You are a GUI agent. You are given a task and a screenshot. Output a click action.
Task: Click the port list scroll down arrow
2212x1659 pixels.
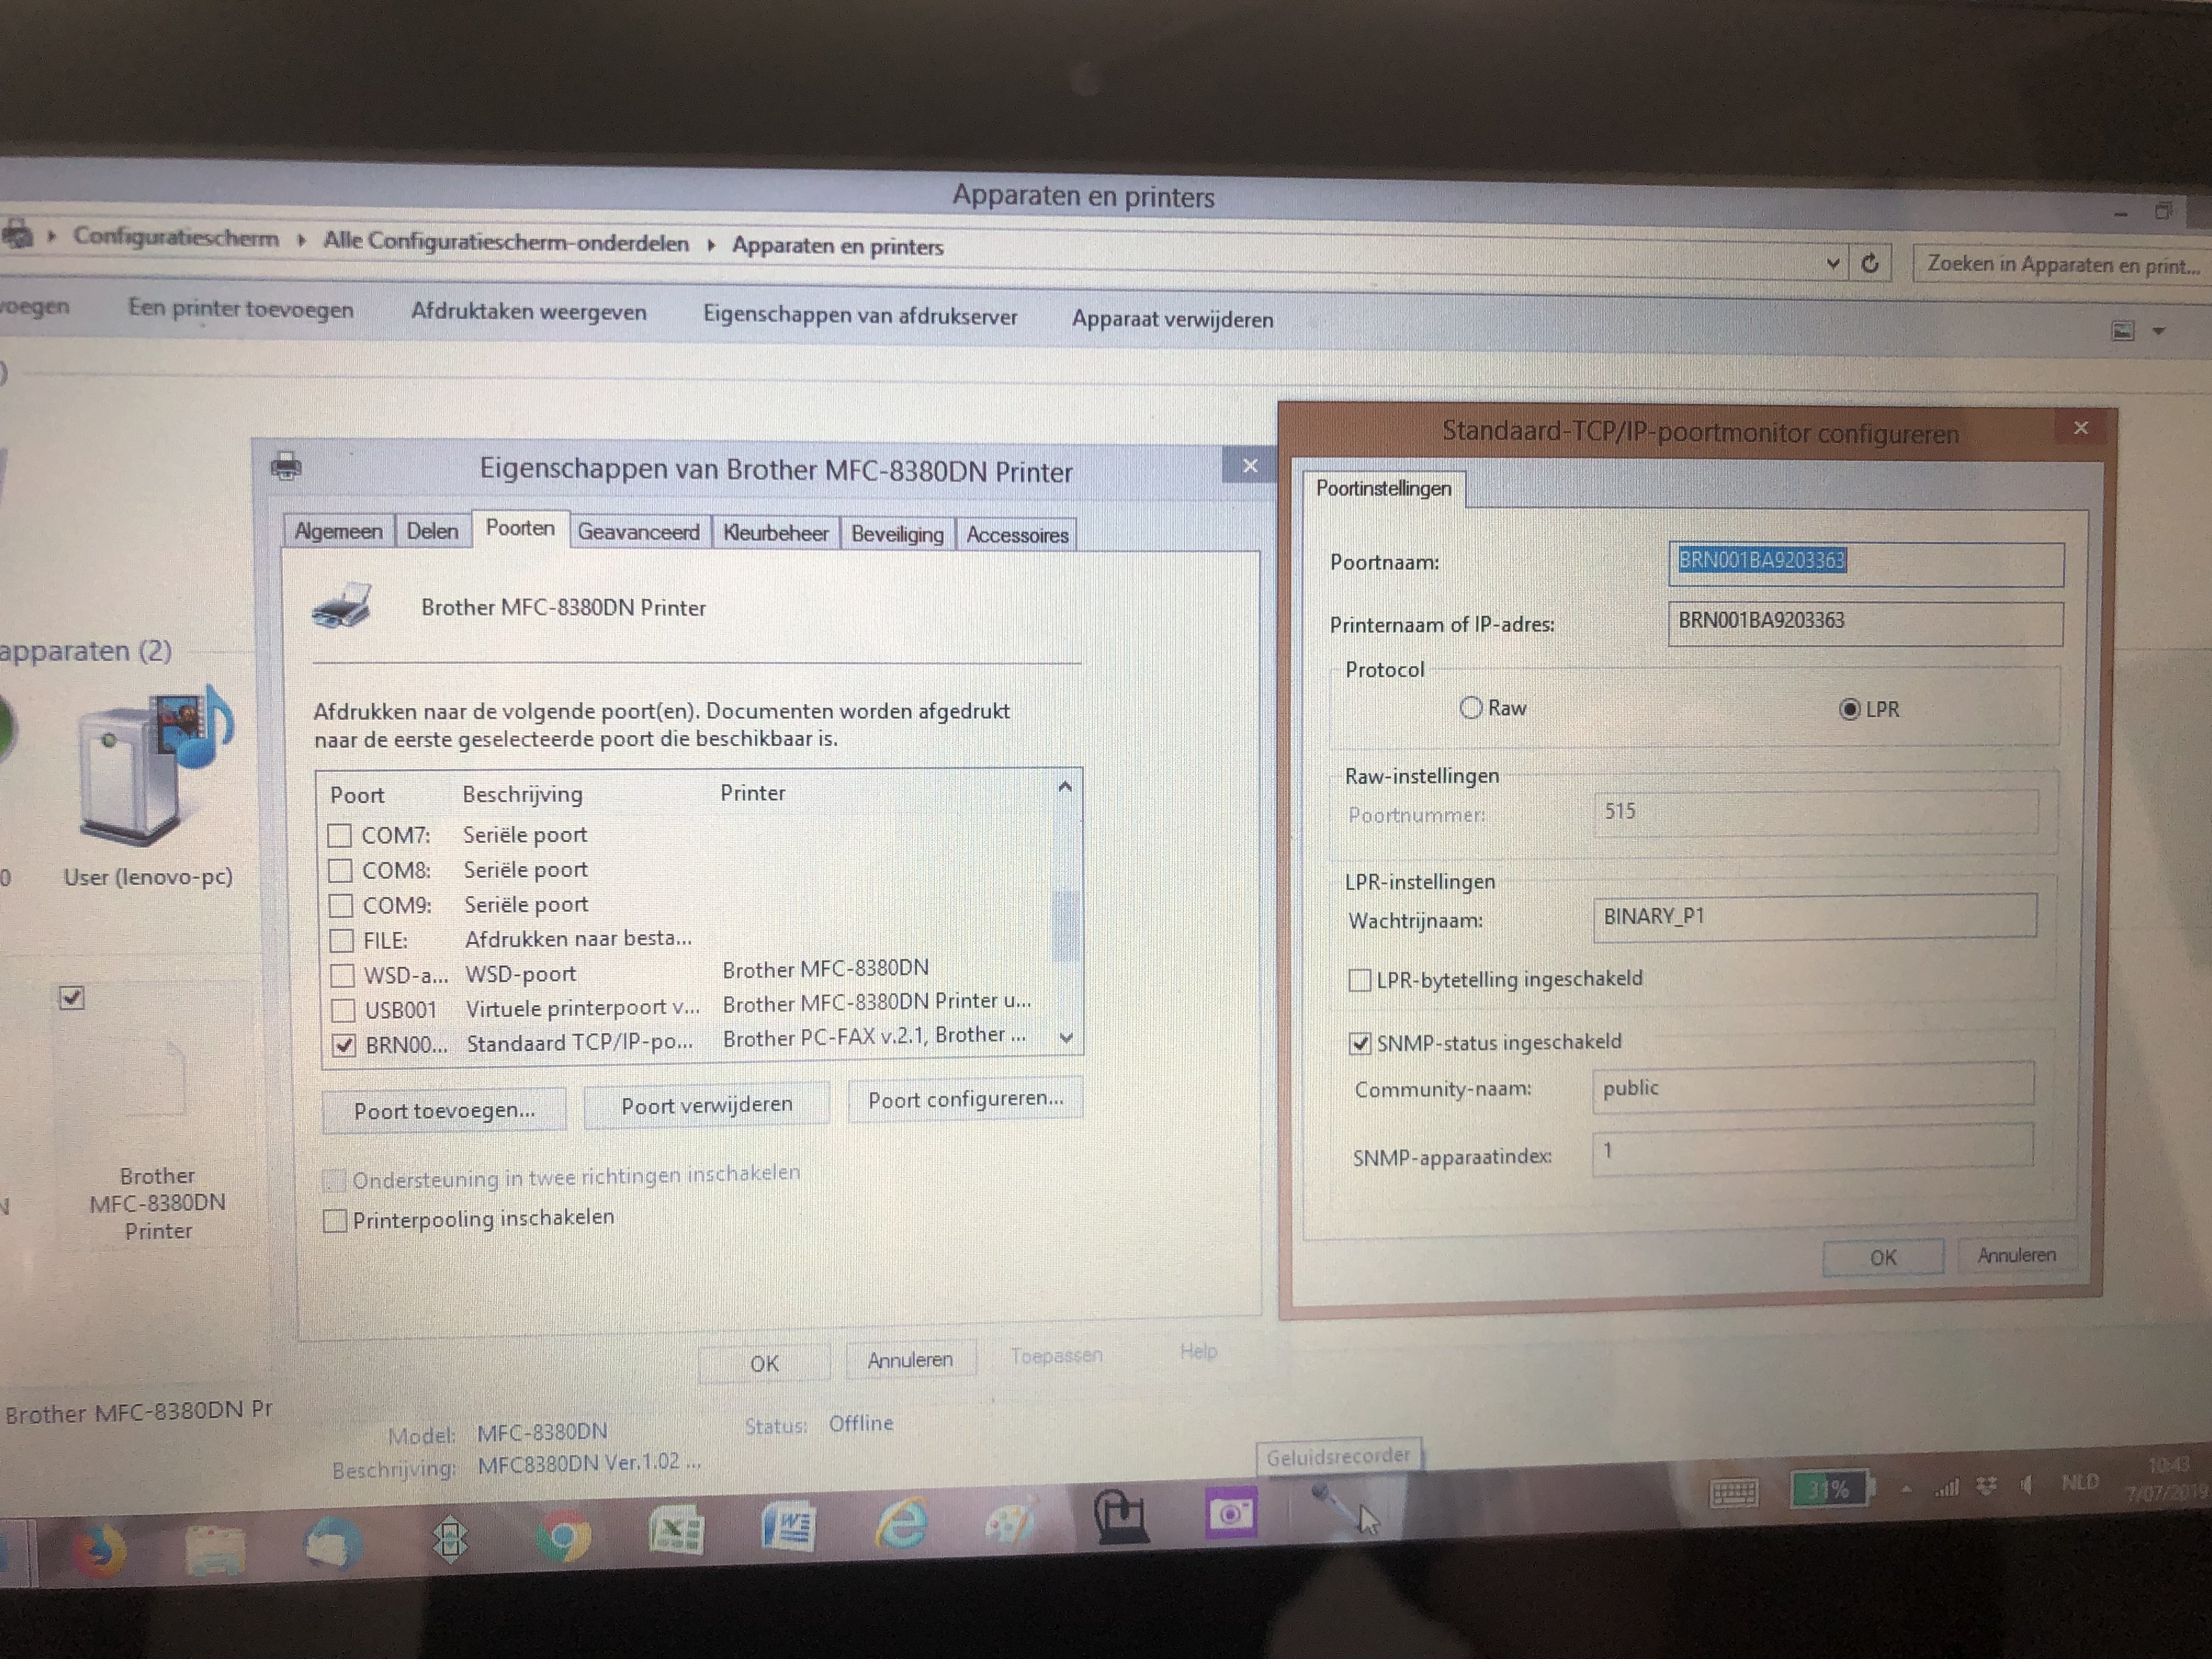(1067, 1038)
